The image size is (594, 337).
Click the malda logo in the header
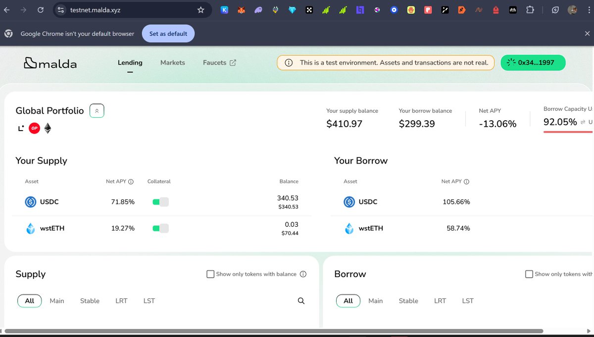(50, 63)
